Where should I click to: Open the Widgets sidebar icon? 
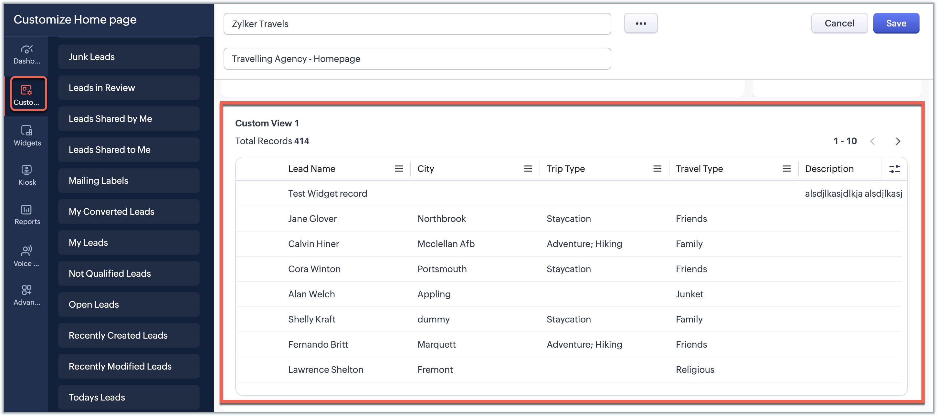point(27,135)
